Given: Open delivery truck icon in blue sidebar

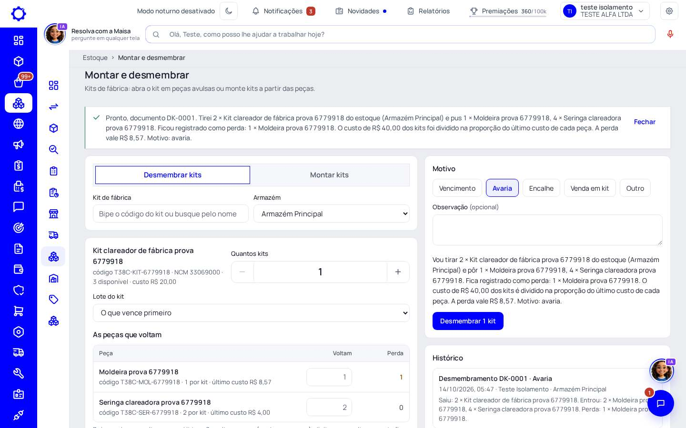Looking at the screenshot, I should pos(19,352).
